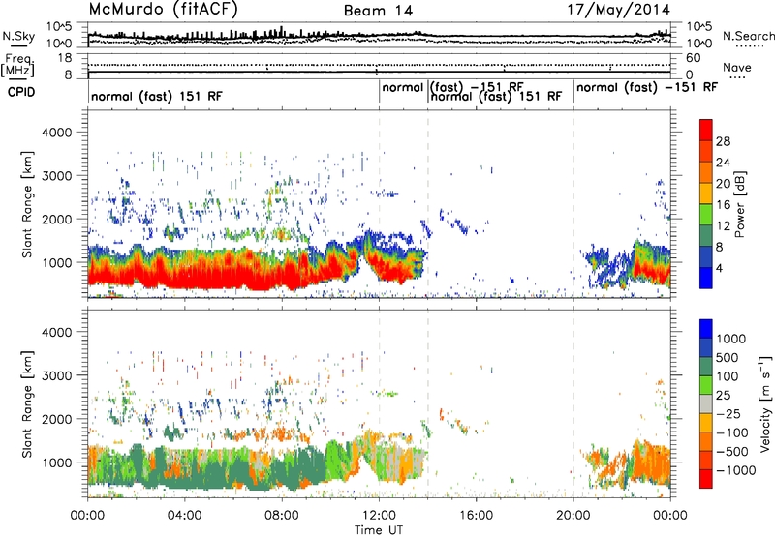Select the Freq. [MHz] axis label
The image size is (775, 536).
pos(18,65)
